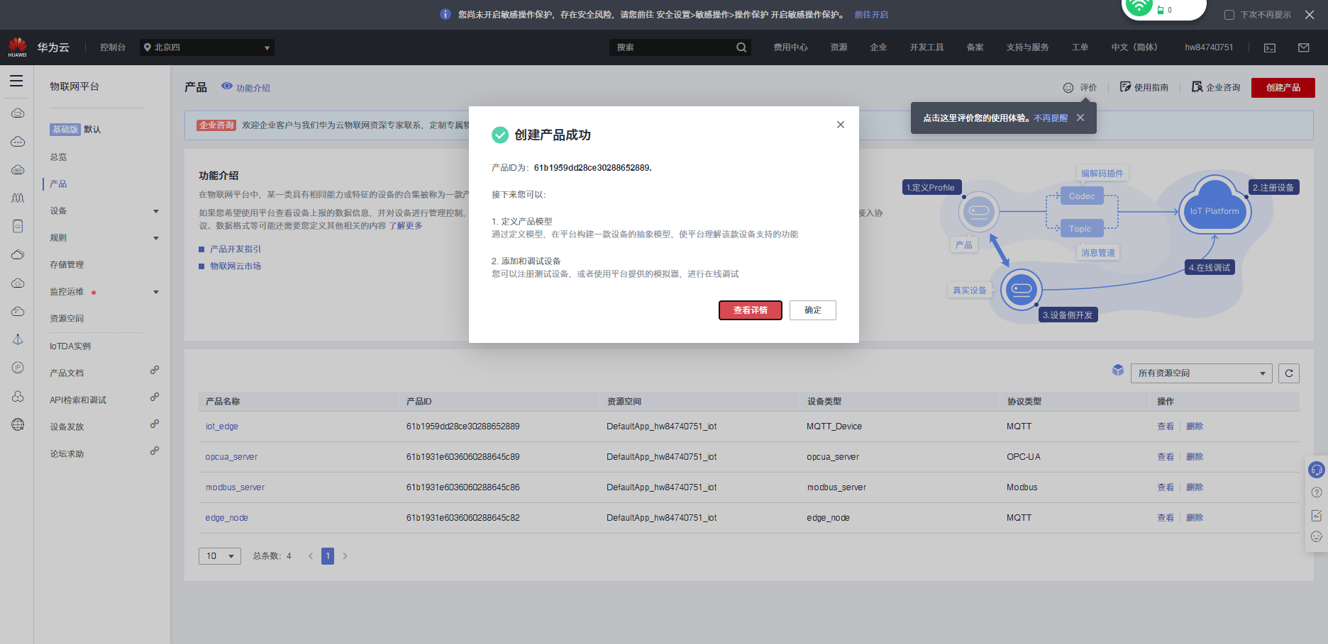The height and width of the screenshot is (644, 1328).
Task: Expand the 监控运维 sidebar submenu
Action: click(156, 292)
